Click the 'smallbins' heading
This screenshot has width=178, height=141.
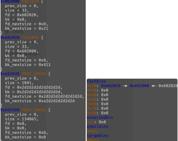tap(98, 126)
